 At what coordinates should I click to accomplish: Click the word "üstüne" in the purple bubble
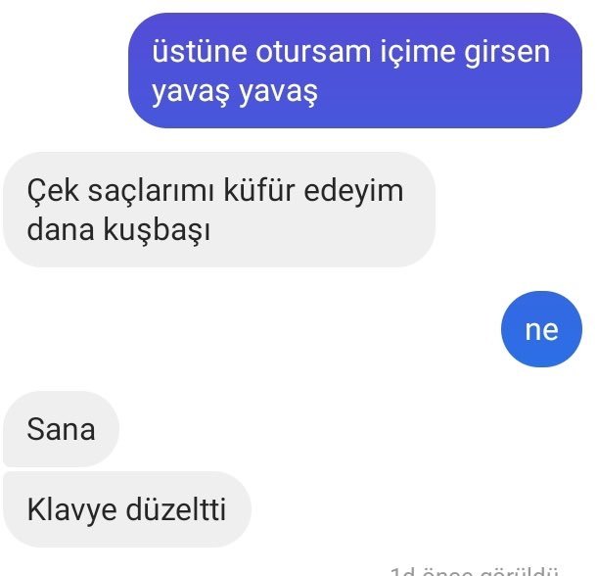pos(199,52)
